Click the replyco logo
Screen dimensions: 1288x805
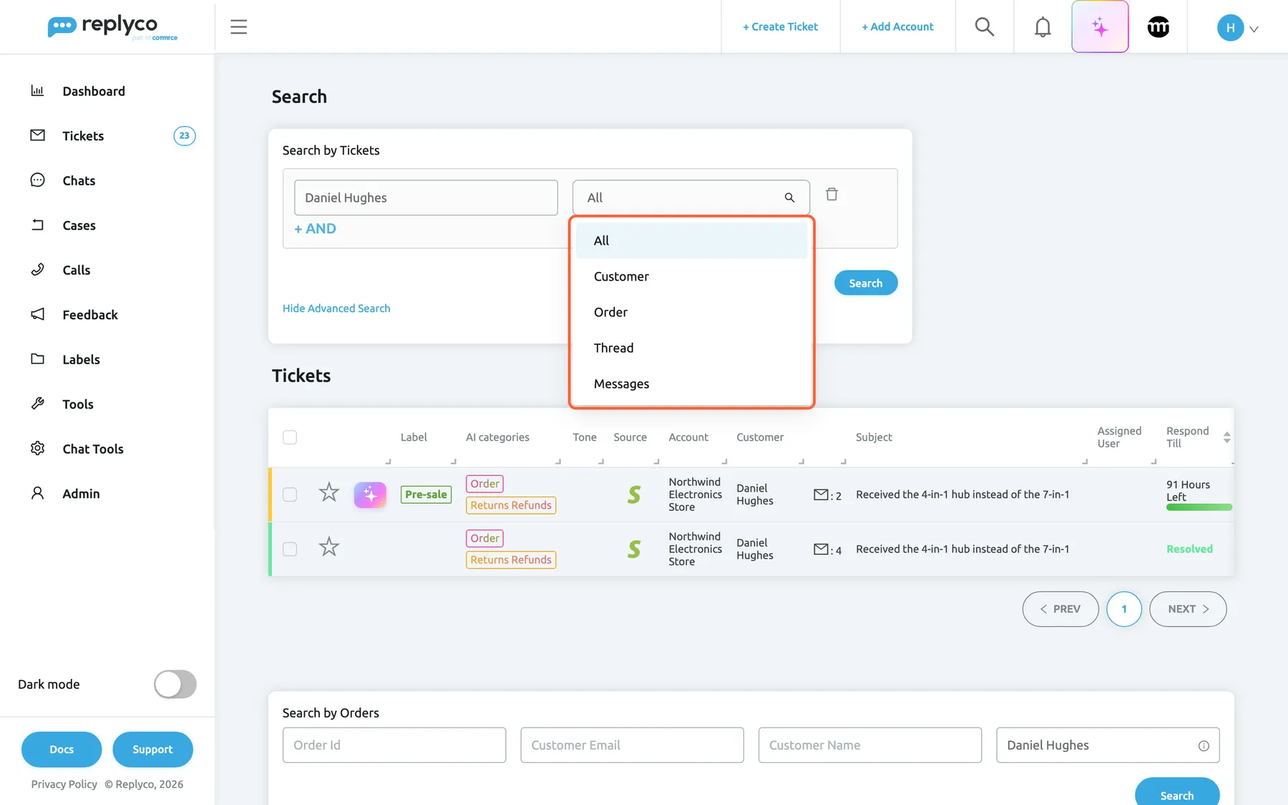coord(112,27)
